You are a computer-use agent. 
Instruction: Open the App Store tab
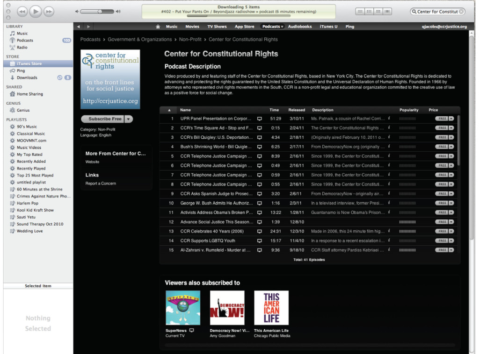(244, 27)
